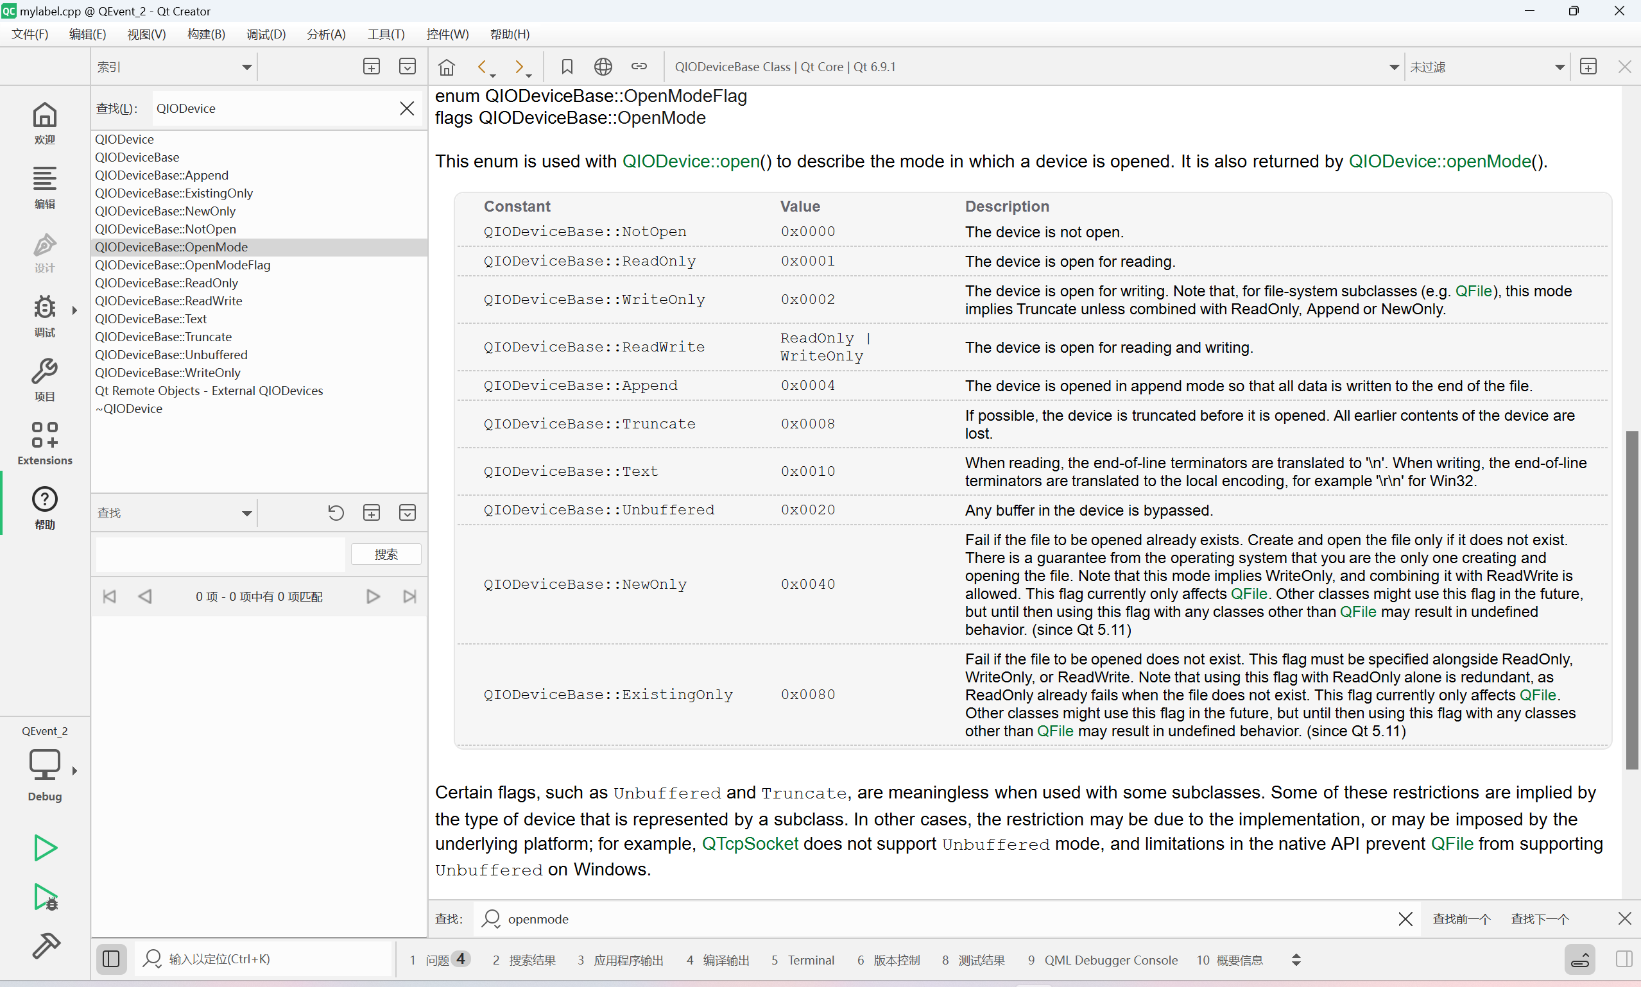Reset search index refresh icon
Viewport: 1641px width, 987px height.
pyautogui.click(x=336, y=513)
